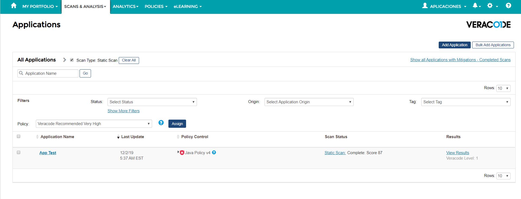The height and width of the screenshot is (199, 521).
Task: Click the policy help icon beside Assign
Action: coord(161,123)
